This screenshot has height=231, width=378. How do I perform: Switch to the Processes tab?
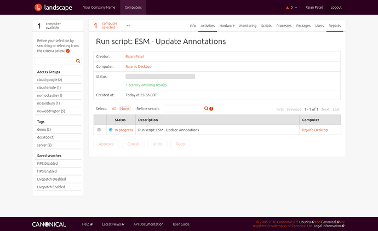pos(284,26)
